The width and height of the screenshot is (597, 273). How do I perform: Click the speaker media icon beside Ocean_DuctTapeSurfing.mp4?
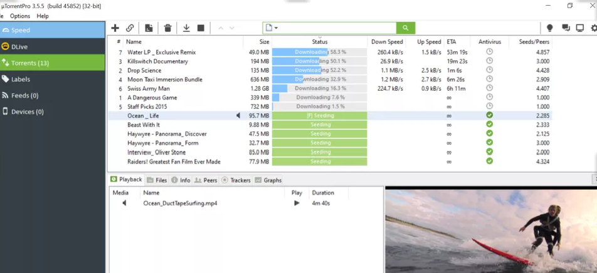point(124,203)
